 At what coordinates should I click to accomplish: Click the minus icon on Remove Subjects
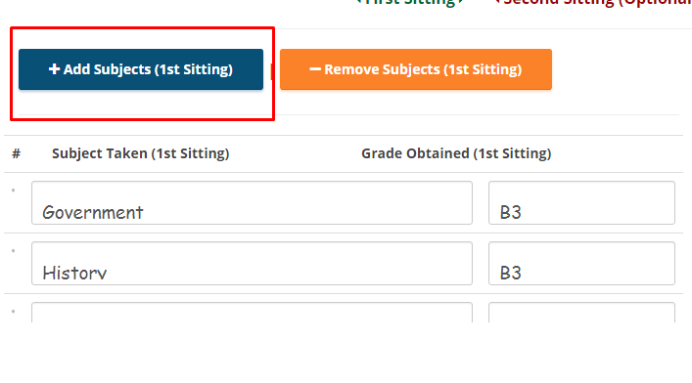[x=315, y=69]
